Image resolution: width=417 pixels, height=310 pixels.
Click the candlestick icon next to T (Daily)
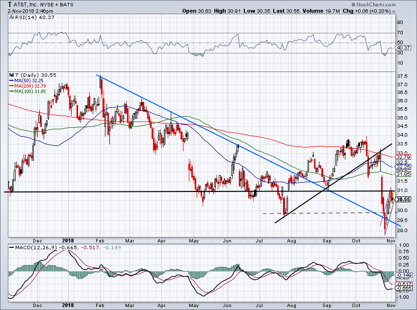(11, 75)
